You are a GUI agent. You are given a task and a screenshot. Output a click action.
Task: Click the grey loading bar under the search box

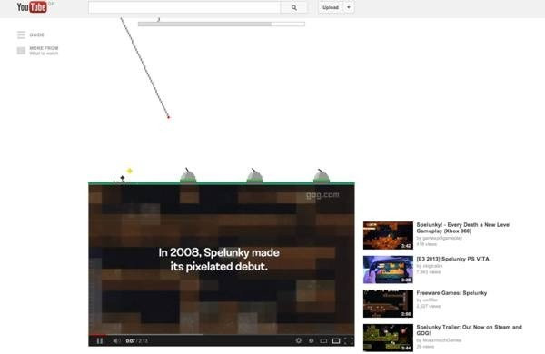[222, 24]
